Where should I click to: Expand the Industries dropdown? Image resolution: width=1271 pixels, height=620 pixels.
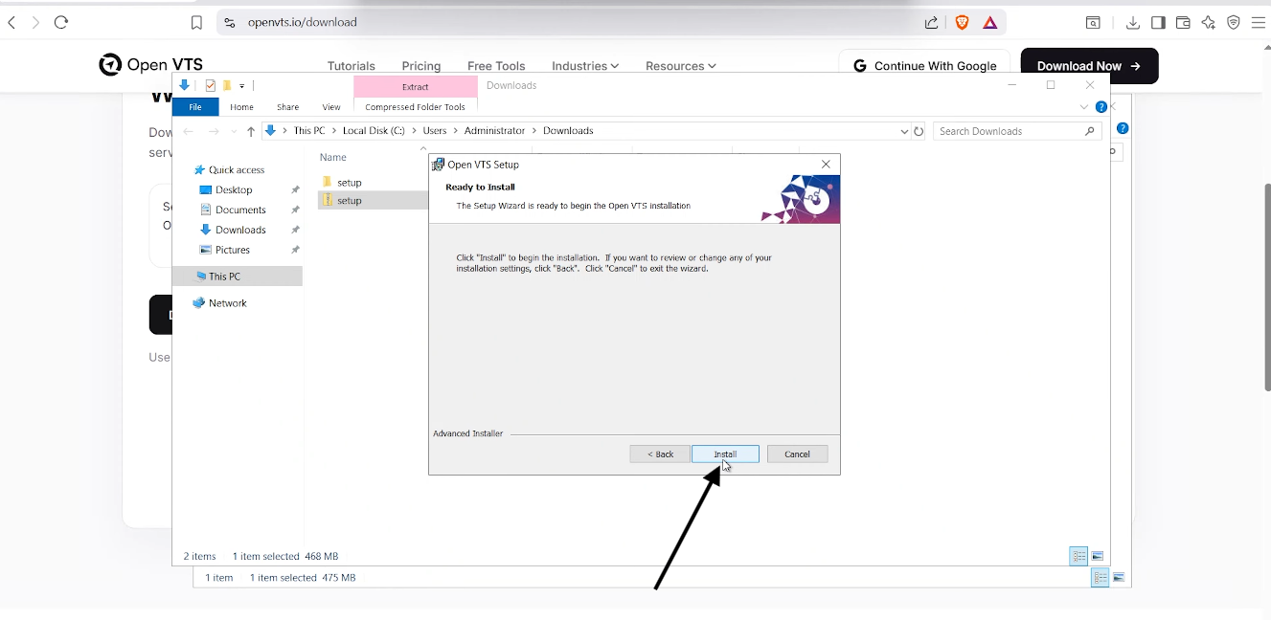click(585, 66)
